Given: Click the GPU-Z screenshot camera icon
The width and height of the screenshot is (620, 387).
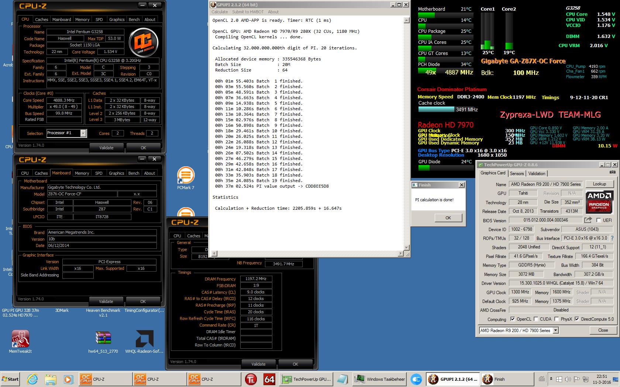Looking at the screenshot, I should 612,172.
